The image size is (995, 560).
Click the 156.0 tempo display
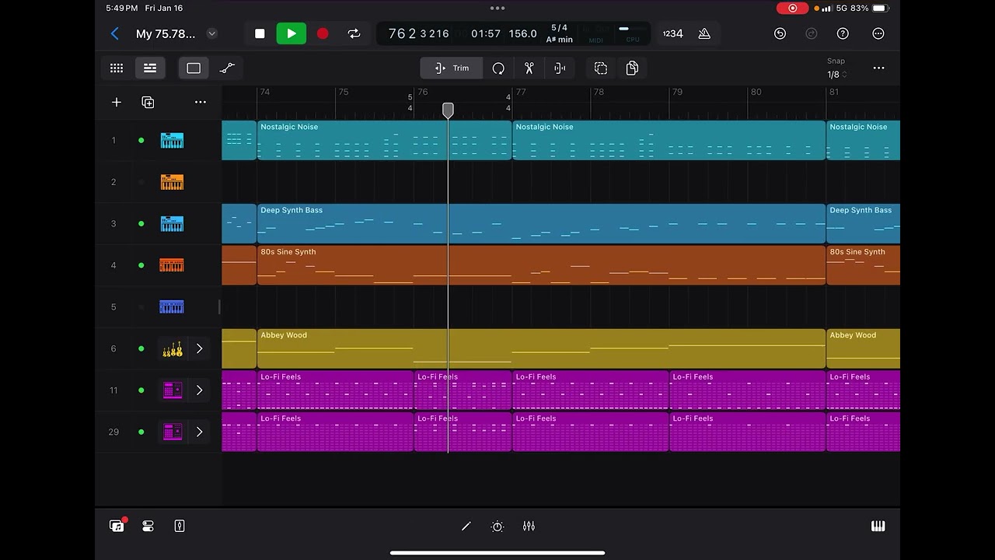[x=523, y=33]
